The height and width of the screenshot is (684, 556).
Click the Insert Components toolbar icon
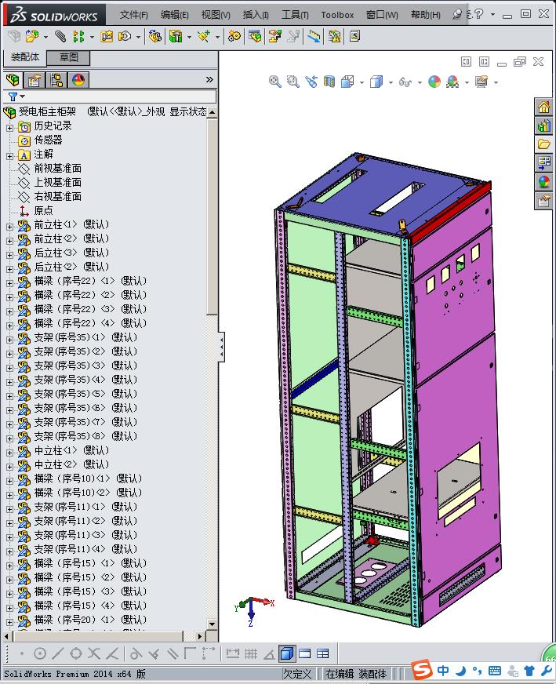pyautogui.click(x=32, y=36)
